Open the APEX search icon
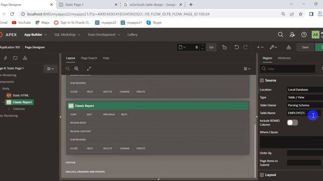This screenshot has height=181, width=323. 281,35
